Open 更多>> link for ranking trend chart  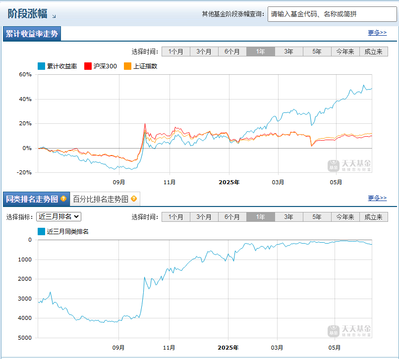377,198
